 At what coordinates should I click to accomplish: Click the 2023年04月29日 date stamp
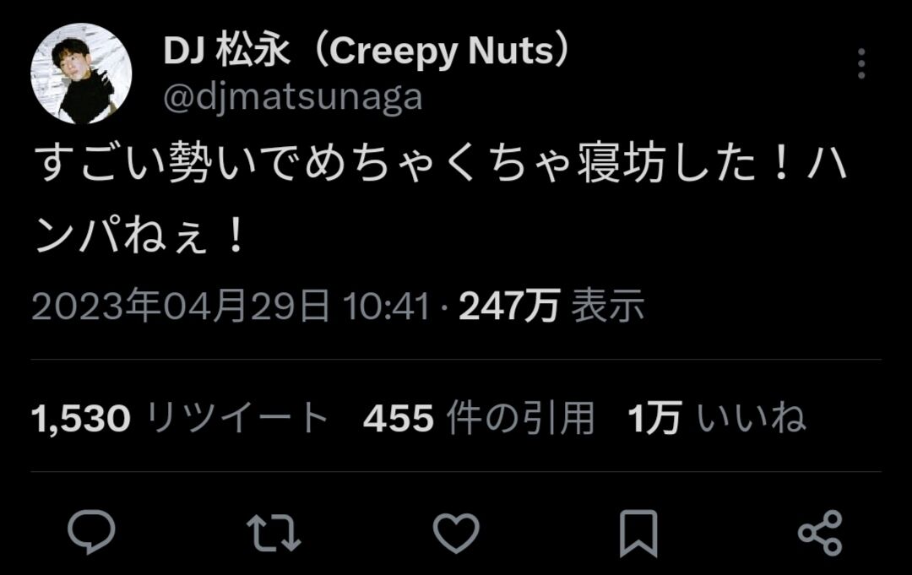(181, 306)
